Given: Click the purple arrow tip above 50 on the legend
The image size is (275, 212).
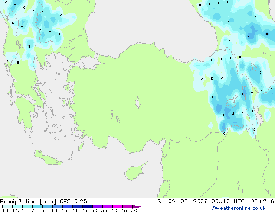Looking at the screenshot, I should click(137, 206).
